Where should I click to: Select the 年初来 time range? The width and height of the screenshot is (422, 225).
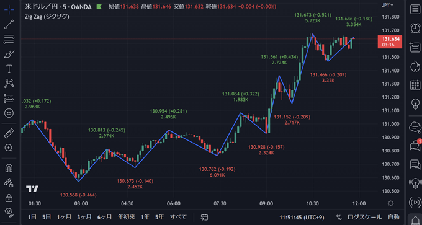[x=126, y=217]
